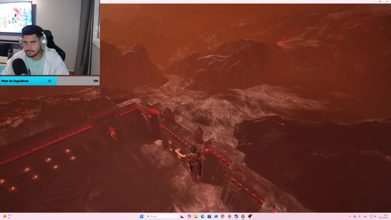391x220 pixels.
Task: Open File Explorer from the taskbar
Action: (x=196, y=216)
